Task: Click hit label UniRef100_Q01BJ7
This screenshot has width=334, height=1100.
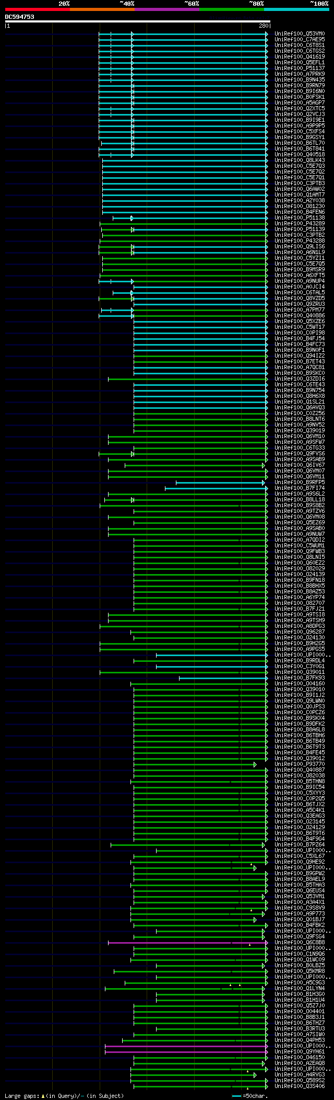Action: coord(300,919)
